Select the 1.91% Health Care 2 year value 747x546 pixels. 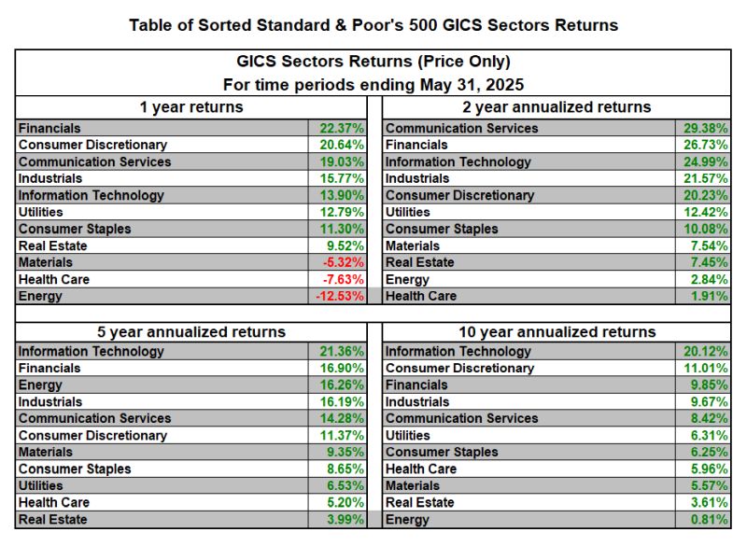pyautogui.click(x=708, y=296)
